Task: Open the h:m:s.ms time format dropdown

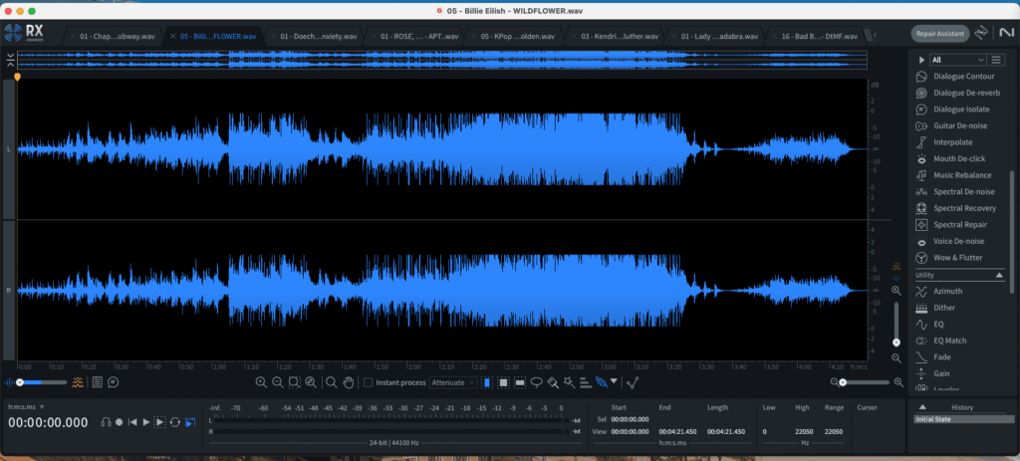Action: (x=26, y=406)
